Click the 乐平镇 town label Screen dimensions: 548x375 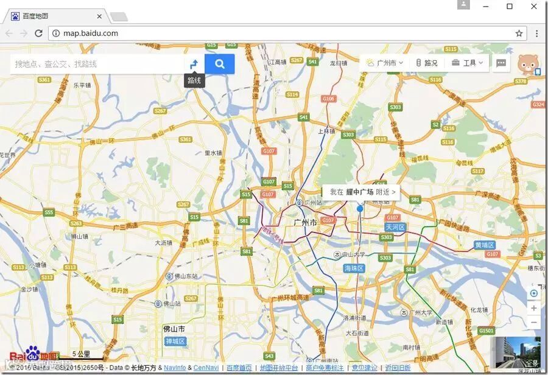pos(82,85)
